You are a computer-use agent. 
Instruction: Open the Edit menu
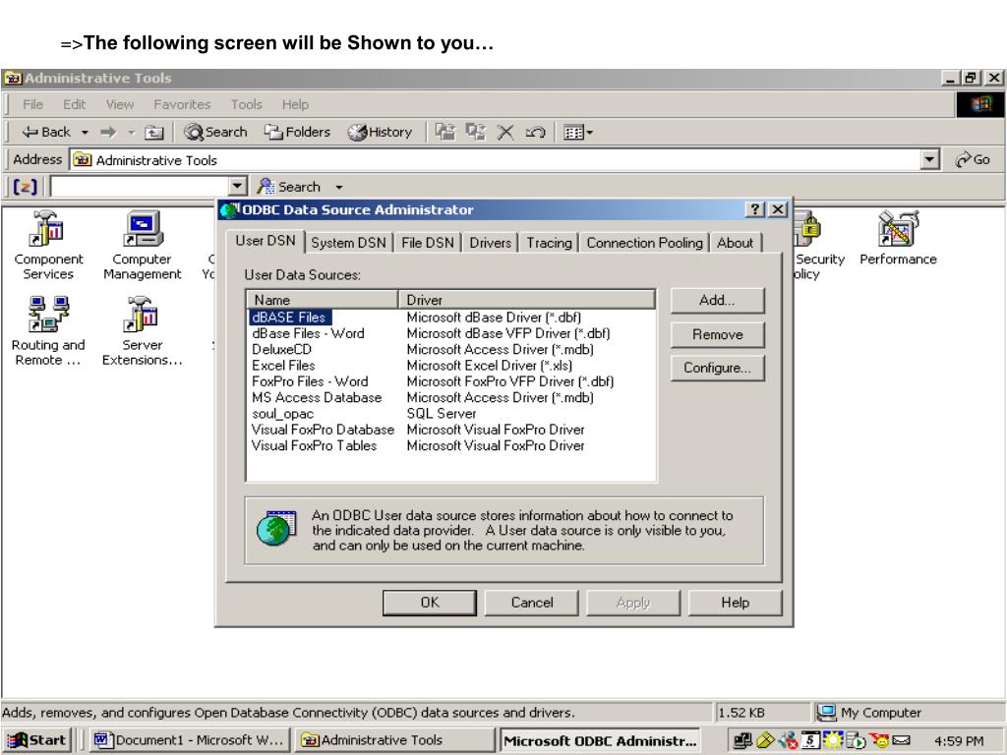tap(74, 104)
